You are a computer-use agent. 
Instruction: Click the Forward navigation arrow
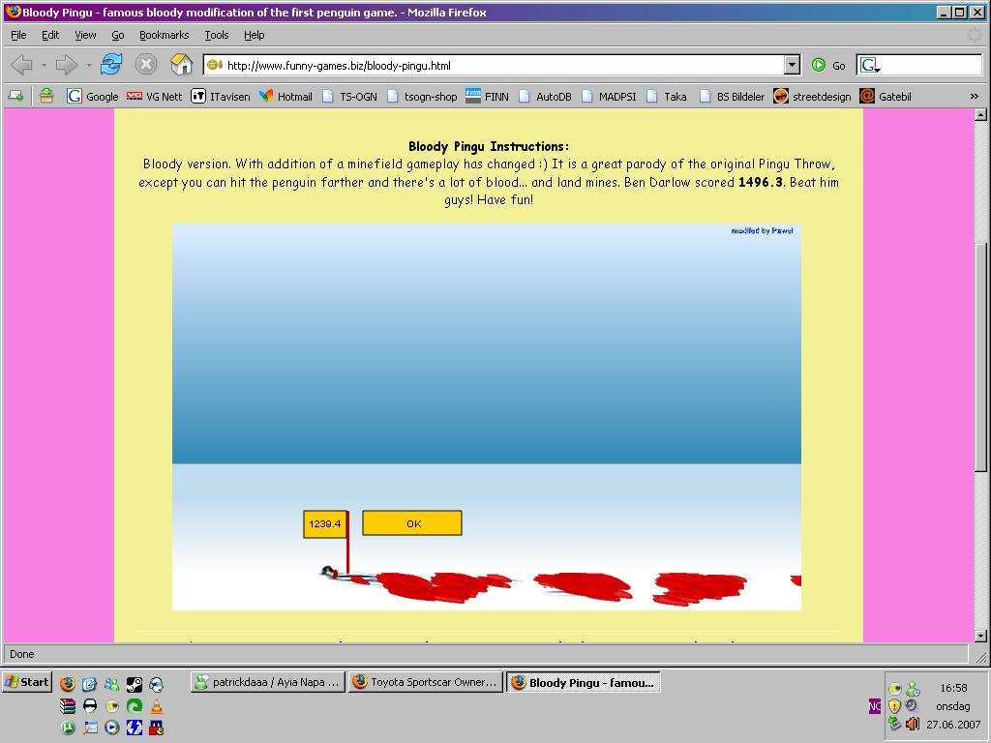tap(66, 65)
